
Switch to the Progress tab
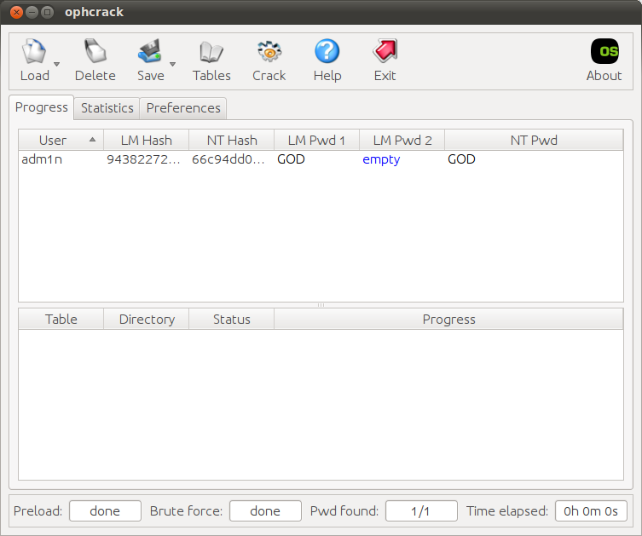42,107
